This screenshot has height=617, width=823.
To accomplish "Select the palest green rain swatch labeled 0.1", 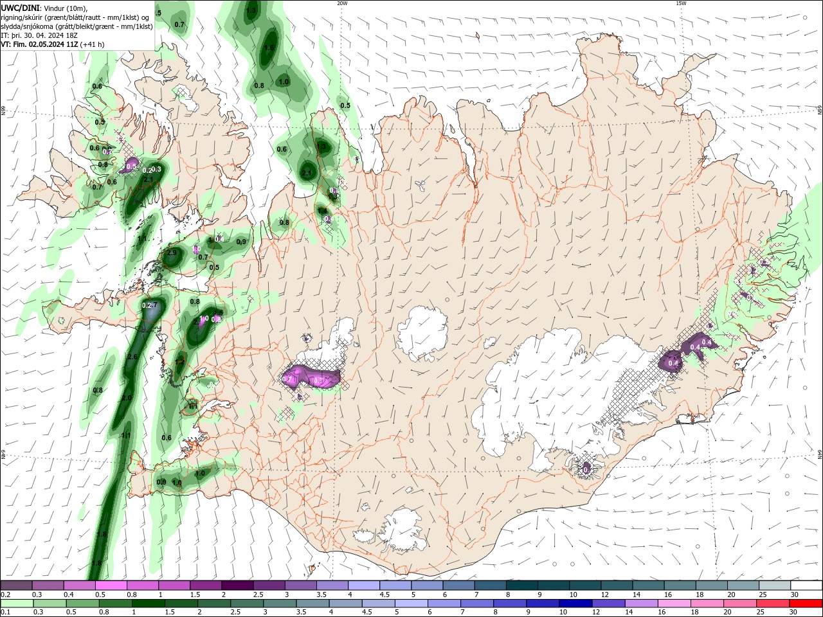I will (17, 604).
